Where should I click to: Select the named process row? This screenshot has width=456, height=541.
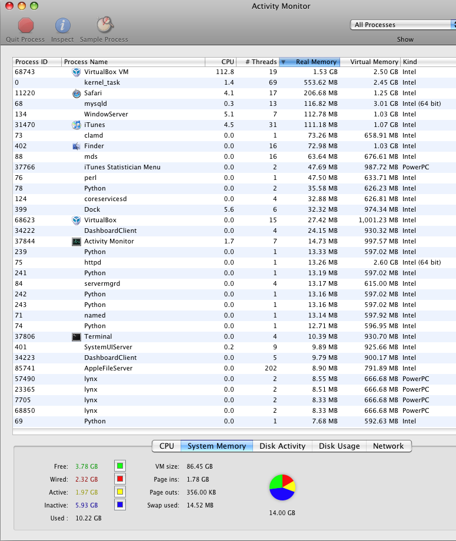(x=234, y=315)
